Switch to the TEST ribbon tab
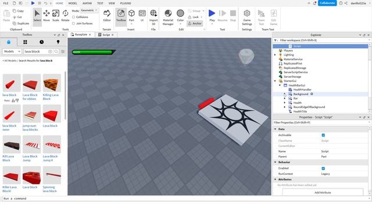Viewport: 372px width, 209px height. click(x=101, y=3)
